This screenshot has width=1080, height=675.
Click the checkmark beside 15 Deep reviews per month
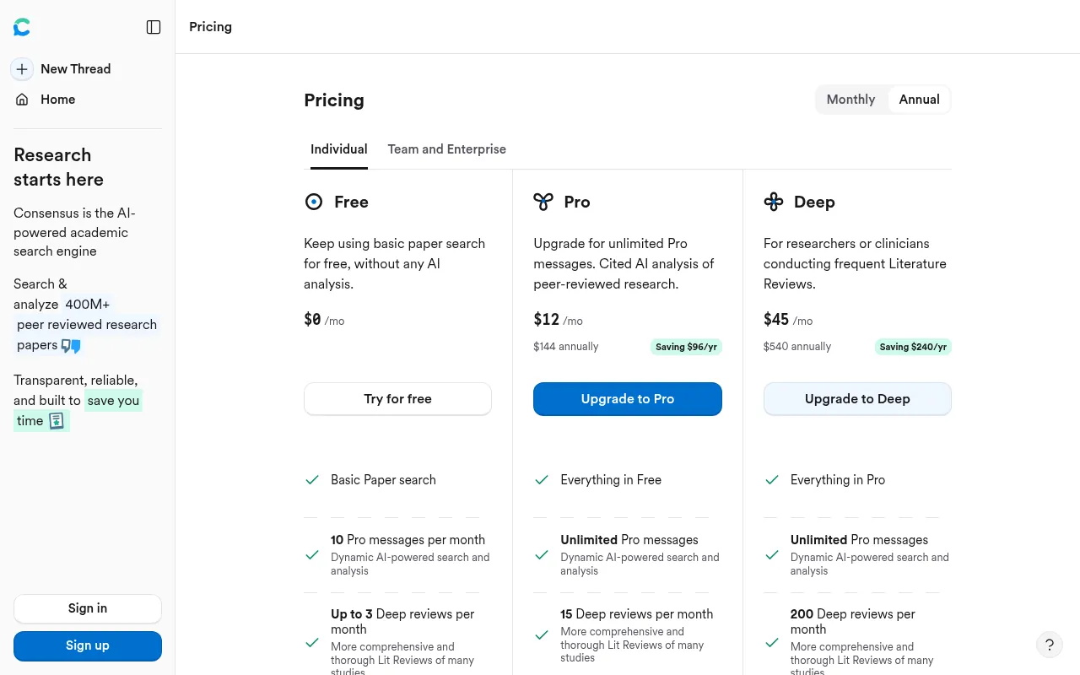(542, 635)
